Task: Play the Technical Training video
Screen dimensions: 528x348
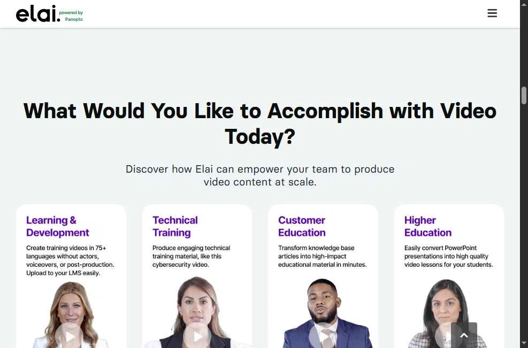Action: coord(197,336)
